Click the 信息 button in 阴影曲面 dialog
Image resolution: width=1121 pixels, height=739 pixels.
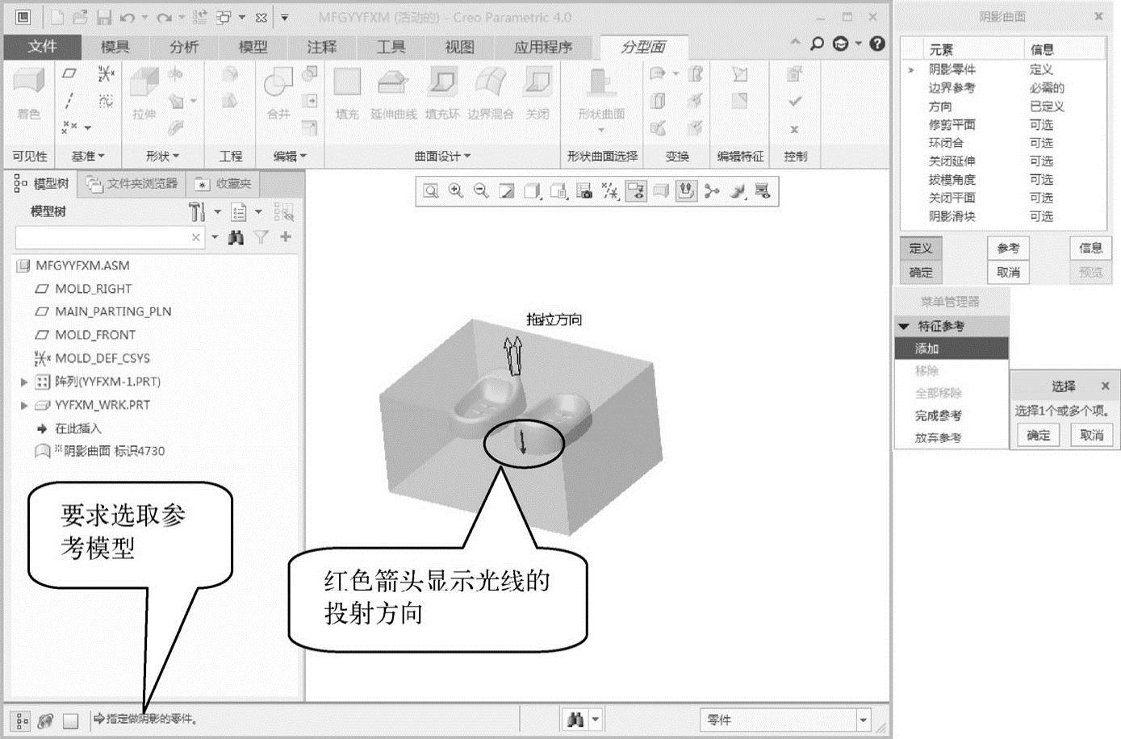[1090, 248]
